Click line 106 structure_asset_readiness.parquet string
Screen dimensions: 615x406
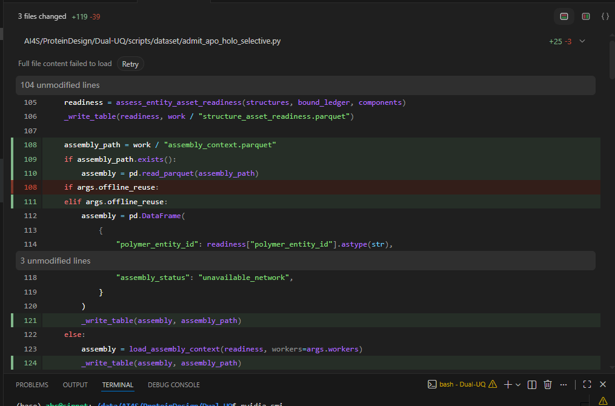(274, 116)
